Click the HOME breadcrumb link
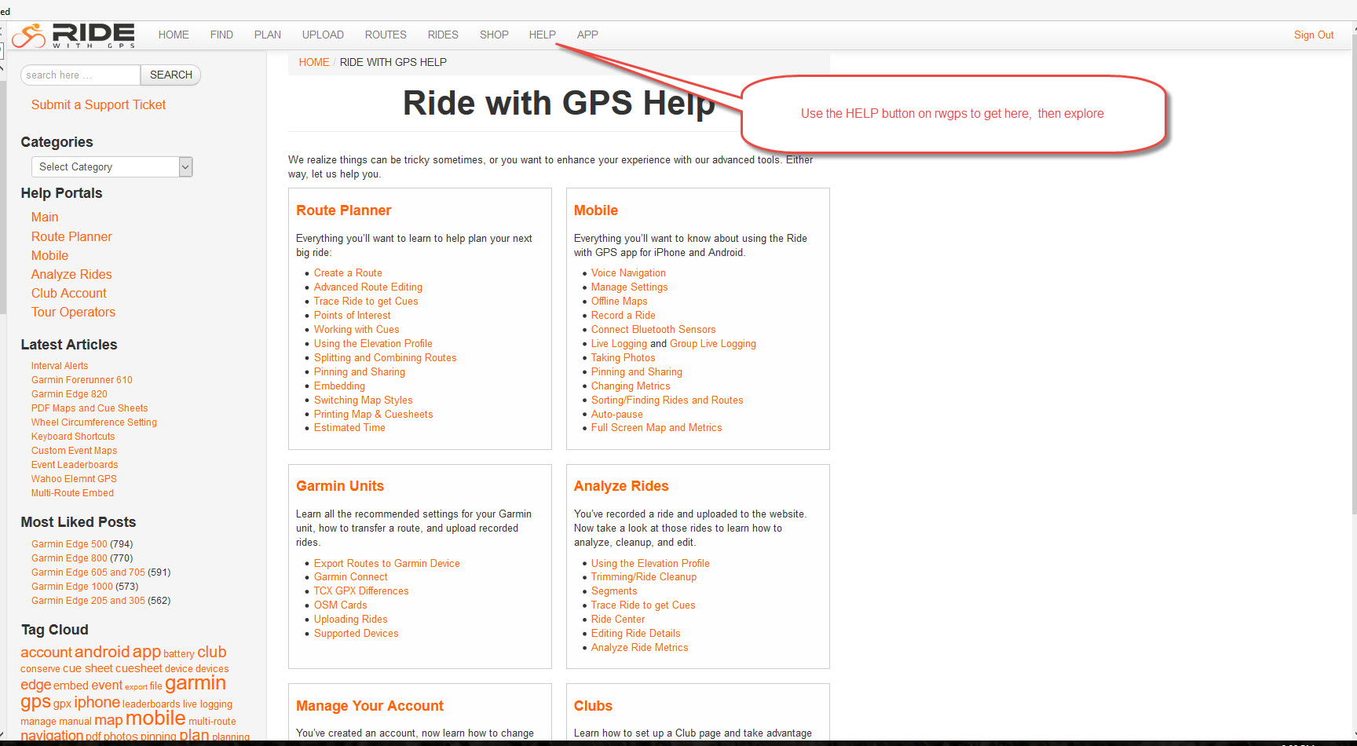 tap(314, 62)
